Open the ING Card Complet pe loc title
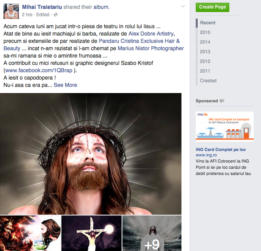The image size is (261, 251). click(x=221, y=149)
